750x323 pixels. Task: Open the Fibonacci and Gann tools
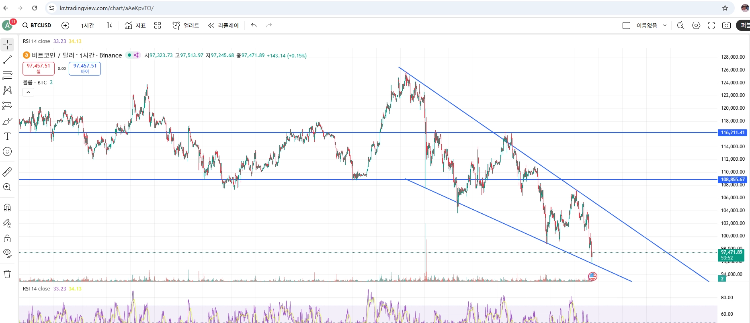tap(8, 75)
